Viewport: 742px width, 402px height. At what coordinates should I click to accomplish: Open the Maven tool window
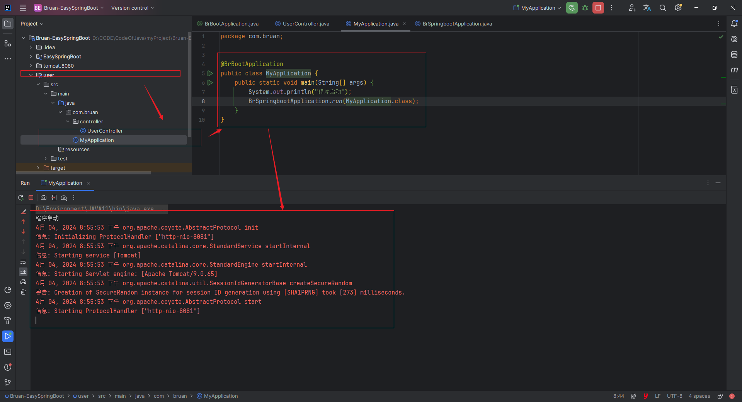point(734,70)
